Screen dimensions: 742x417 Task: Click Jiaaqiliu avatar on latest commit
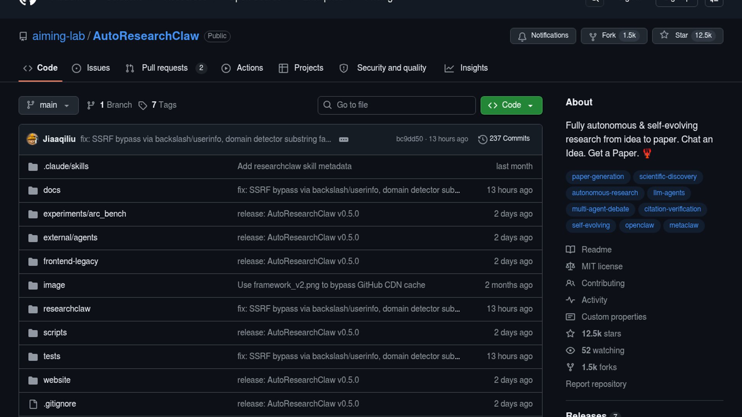32,139
